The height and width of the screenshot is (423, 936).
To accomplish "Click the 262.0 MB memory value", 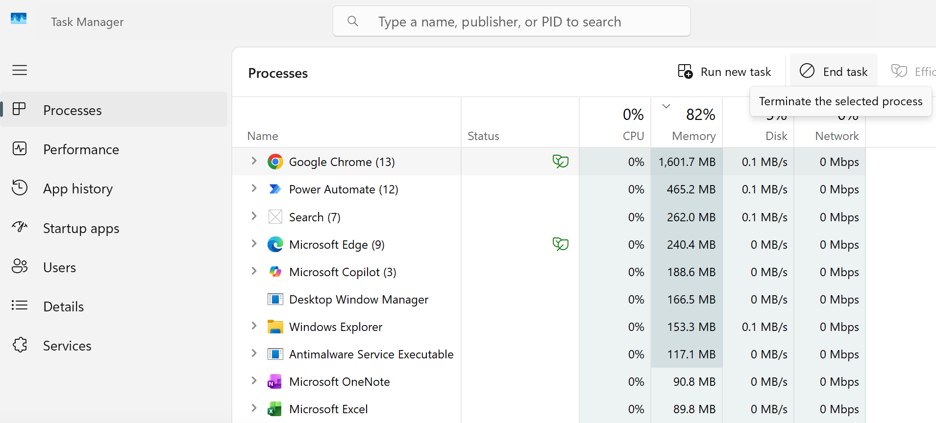I will pyautogui.click(x=691, y=217).
